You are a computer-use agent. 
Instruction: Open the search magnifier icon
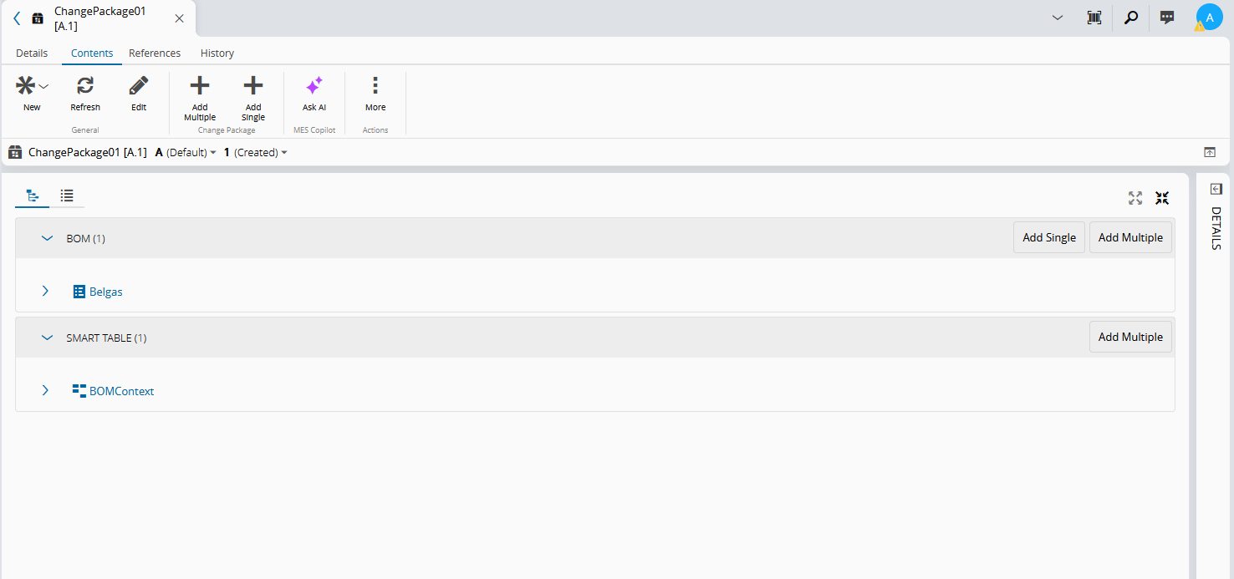tap(1131, 18)
